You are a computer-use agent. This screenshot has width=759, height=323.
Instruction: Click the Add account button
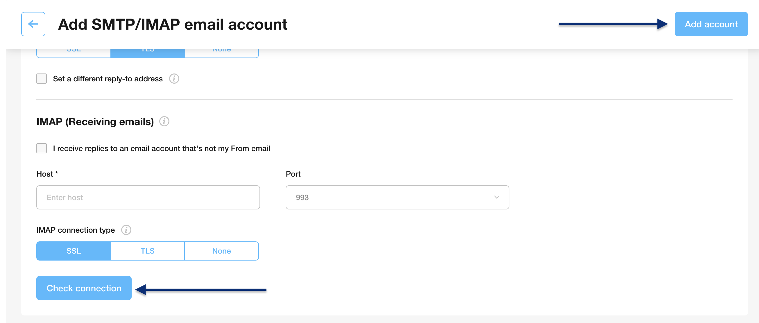711,24
